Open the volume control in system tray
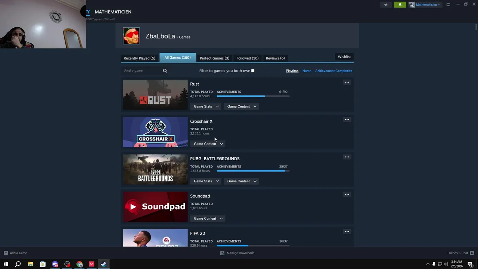 (x=446, y=264)
